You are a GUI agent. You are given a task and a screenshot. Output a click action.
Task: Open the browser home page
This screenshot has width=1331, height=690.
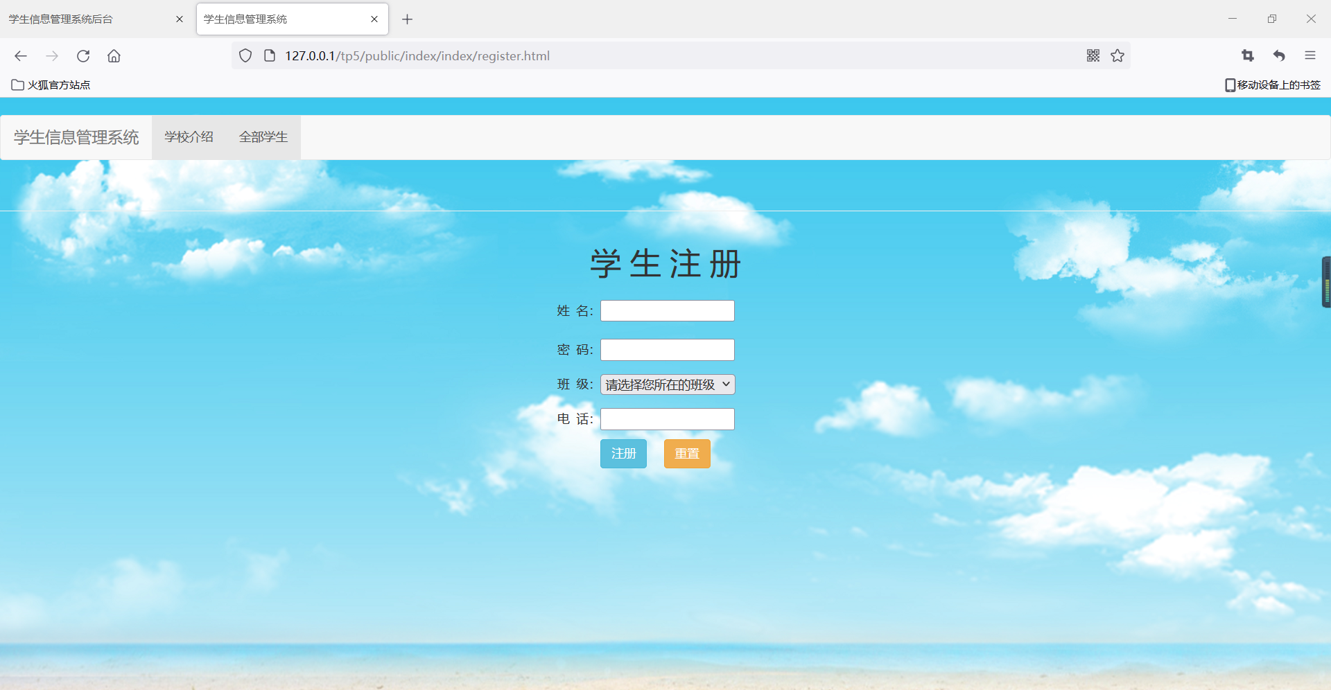[114, 56]
